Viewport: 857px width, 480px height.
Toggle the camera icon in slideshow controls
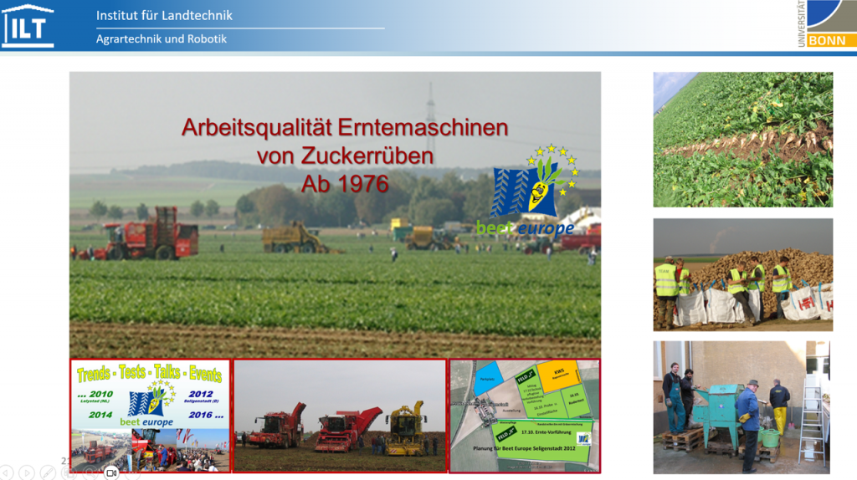click(110, 473)
